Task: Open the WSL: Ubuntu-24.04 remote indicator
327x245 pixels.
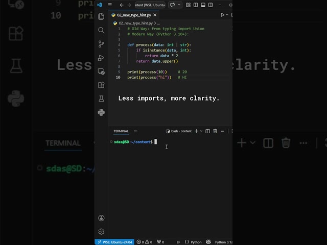Action: 114,242
